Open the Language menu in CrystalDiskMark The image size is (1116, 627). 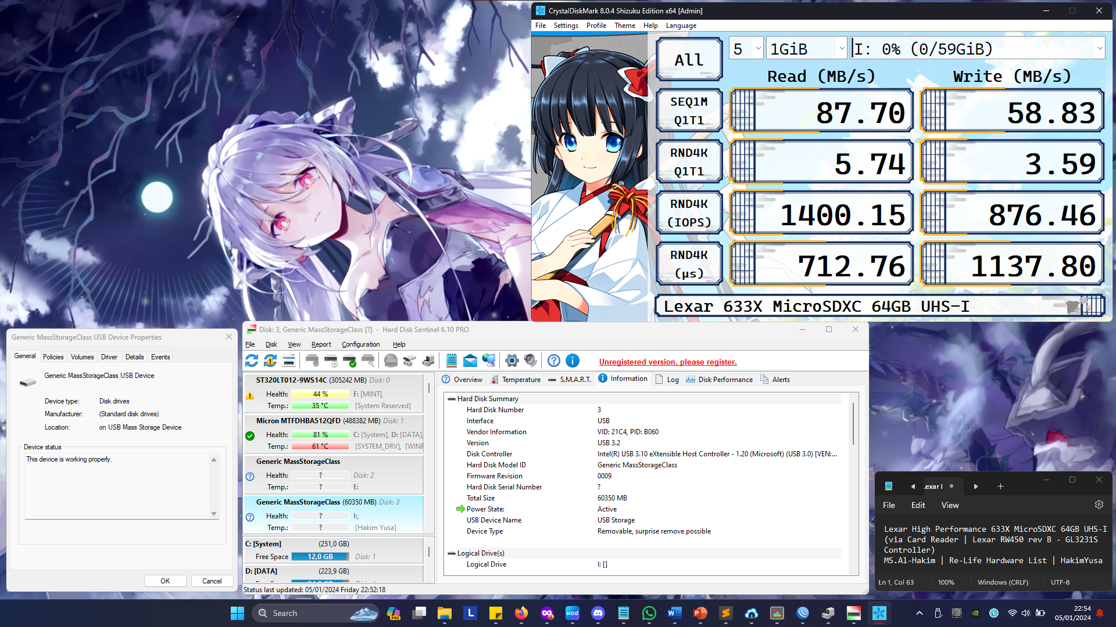681,26
